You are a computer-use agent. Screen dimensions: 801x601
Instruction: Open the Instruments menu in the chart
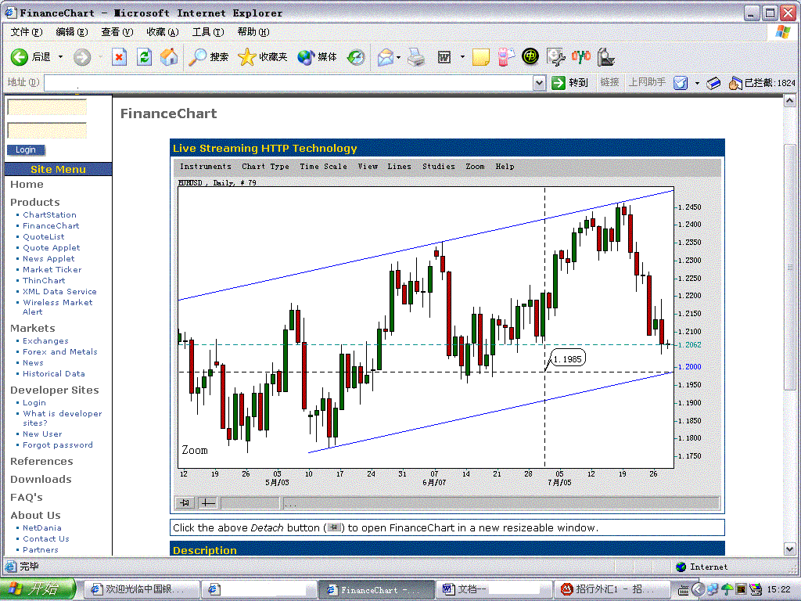click(205, 166)
